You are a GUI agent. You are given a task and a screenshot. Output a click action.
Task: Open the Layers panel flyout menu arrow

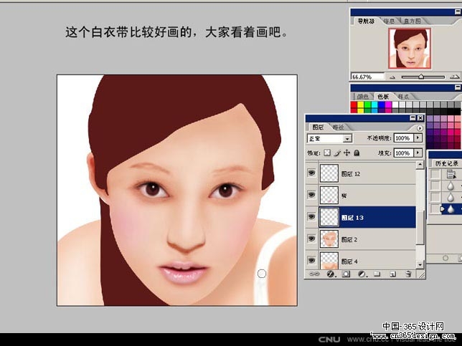(420, 128)
